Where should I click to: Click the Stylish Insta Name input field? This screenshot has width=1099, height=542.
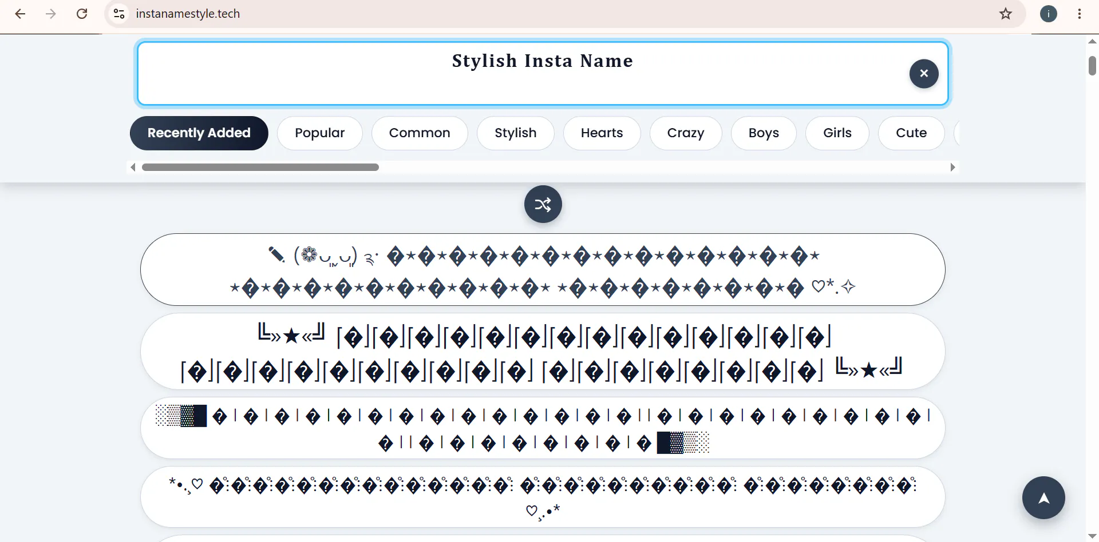[x=543, y=73]
